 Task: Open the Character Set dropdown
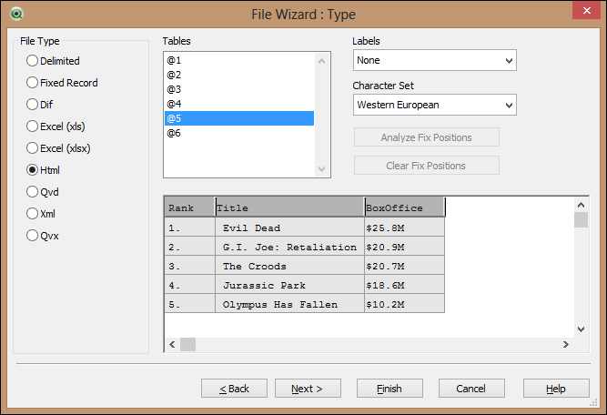click(435, 105)
